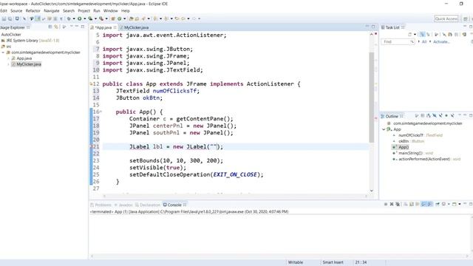
Task: Collapse the com.simtekgamedevelopment.myclicker package in Package Explorer
Action: (3, 52)
